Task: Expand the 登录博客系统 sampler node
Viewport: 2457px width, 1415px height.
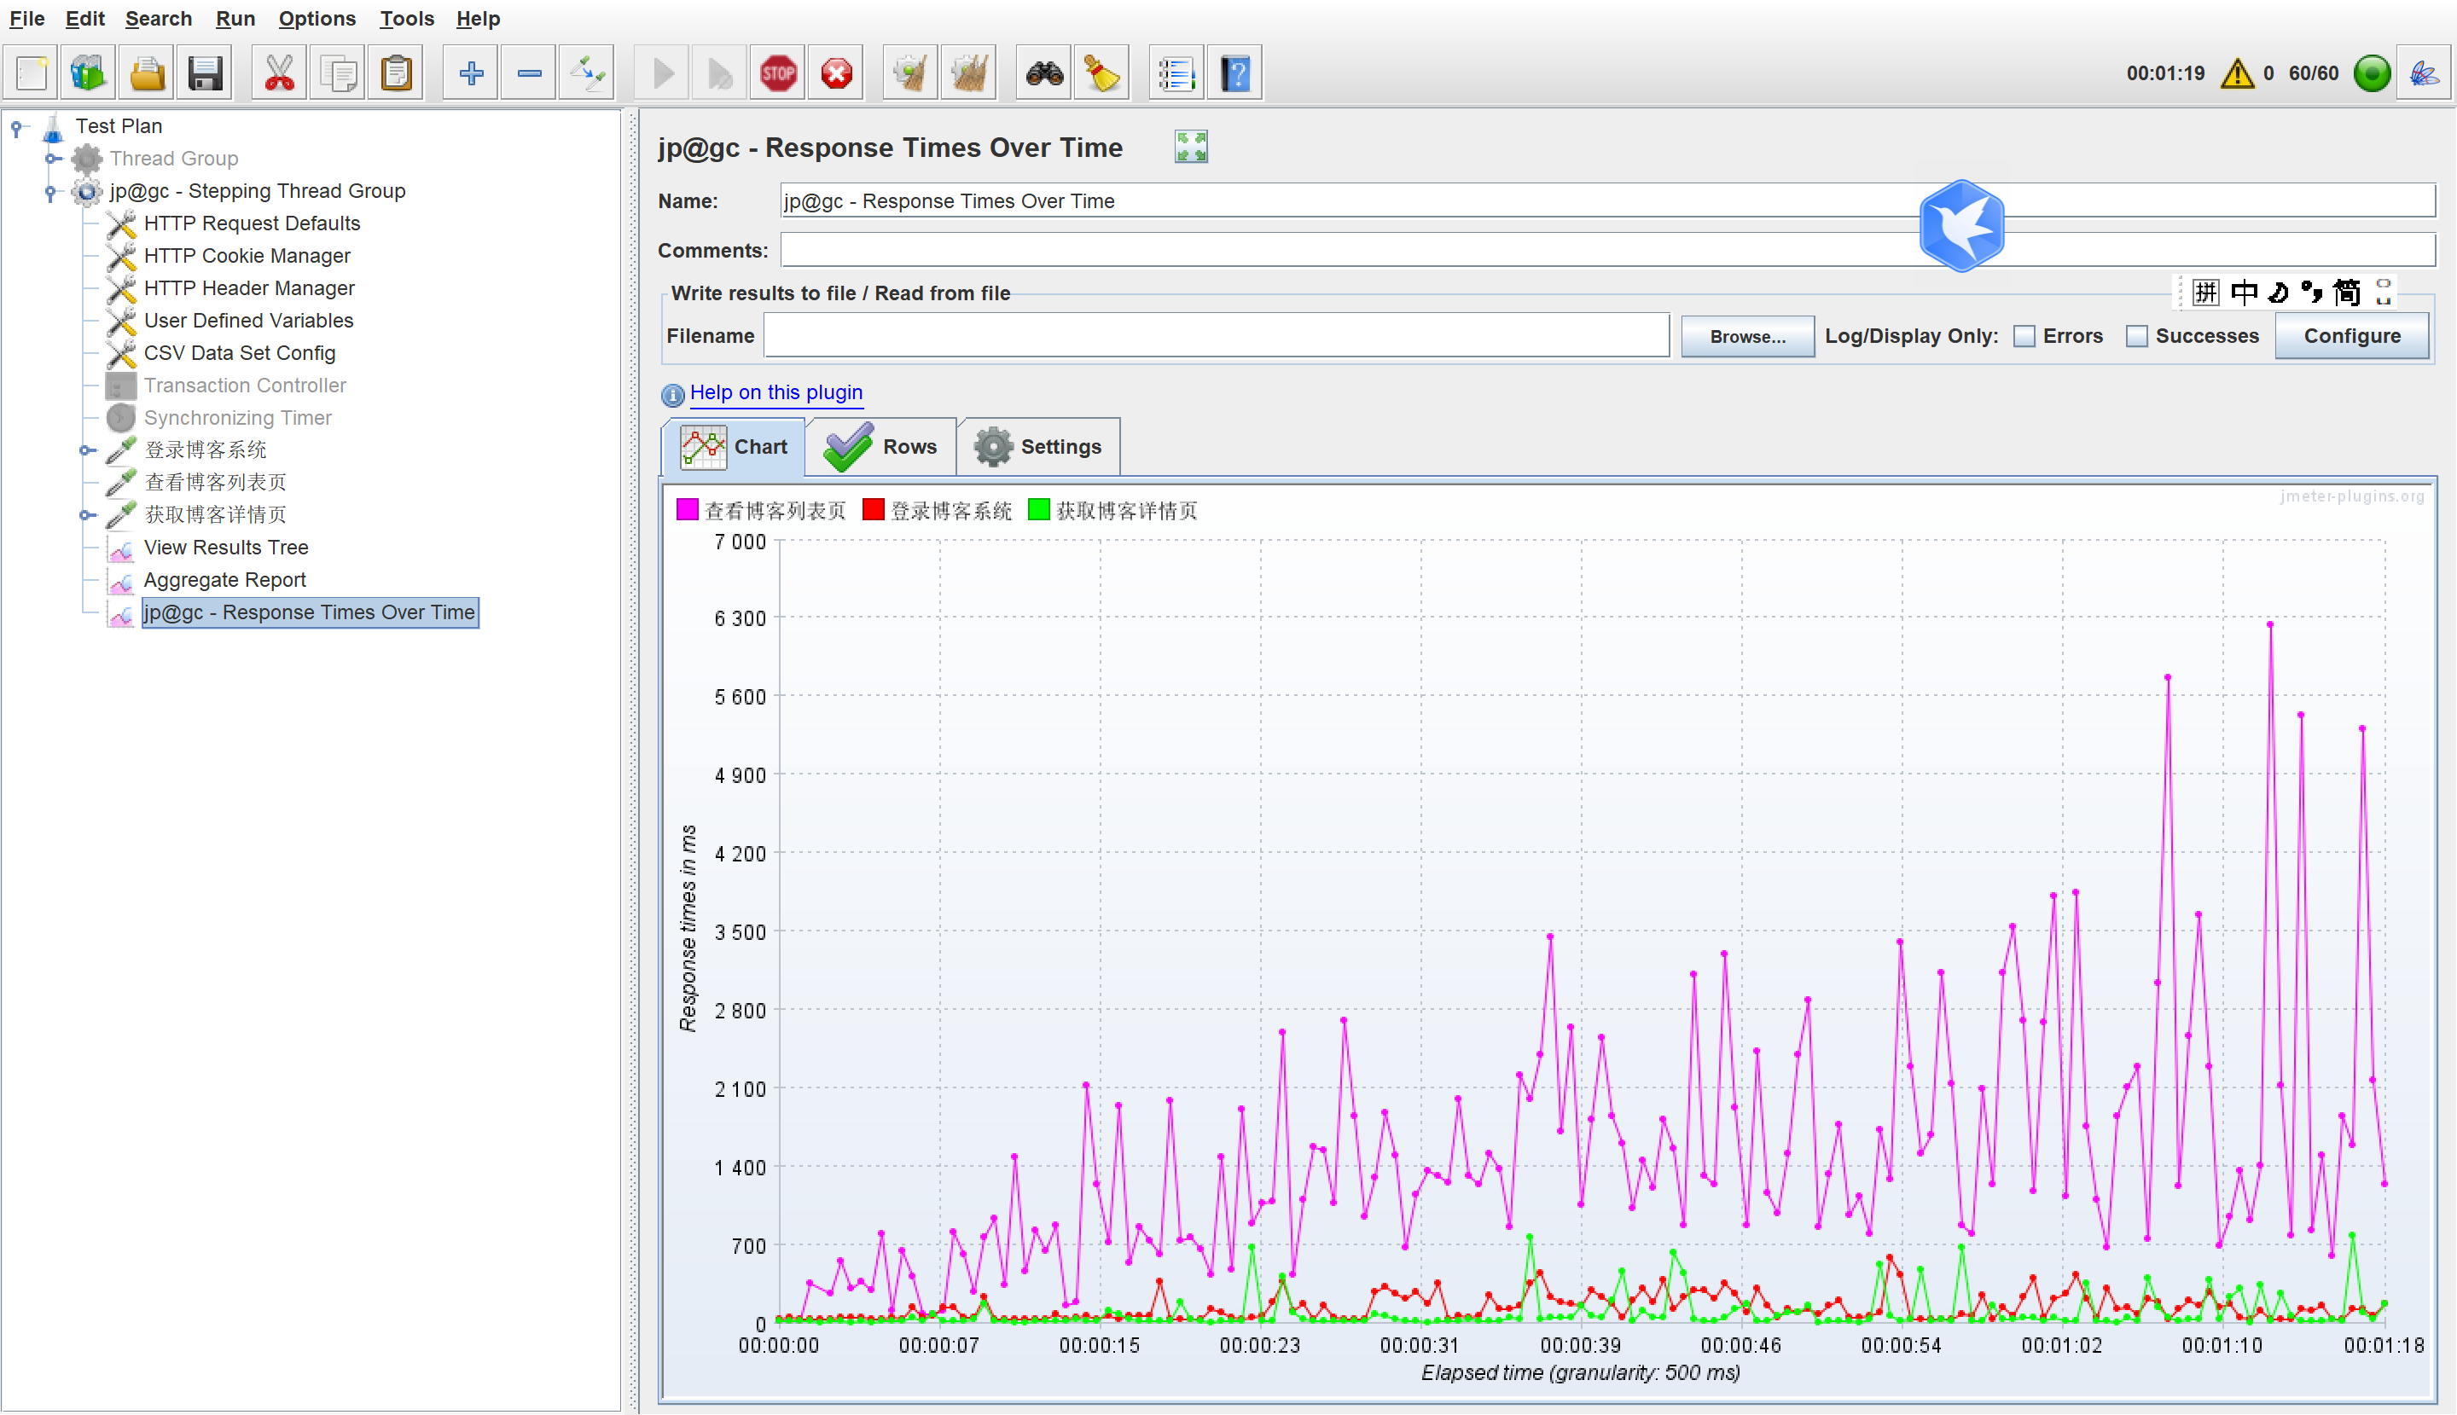Action: [x=86, y=450]
